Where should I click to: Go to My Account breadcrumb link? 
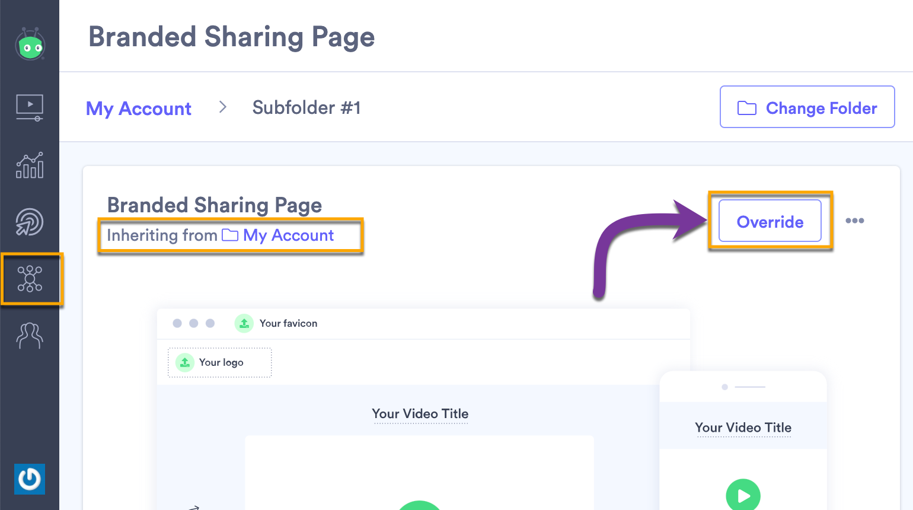[139, 109]
